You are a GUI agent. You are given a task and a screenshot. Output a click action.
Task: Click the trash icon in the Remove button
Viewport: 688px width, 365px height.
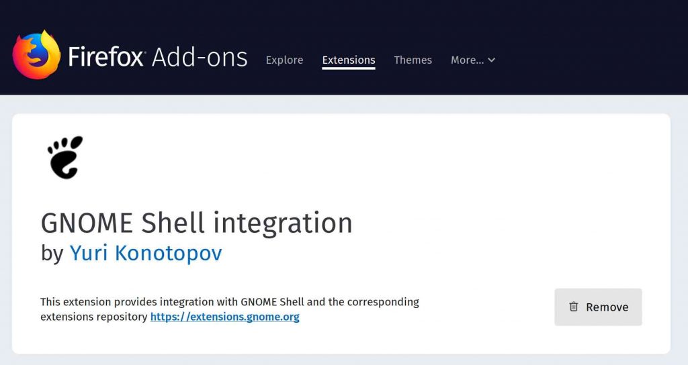click(x=574, y=307)
